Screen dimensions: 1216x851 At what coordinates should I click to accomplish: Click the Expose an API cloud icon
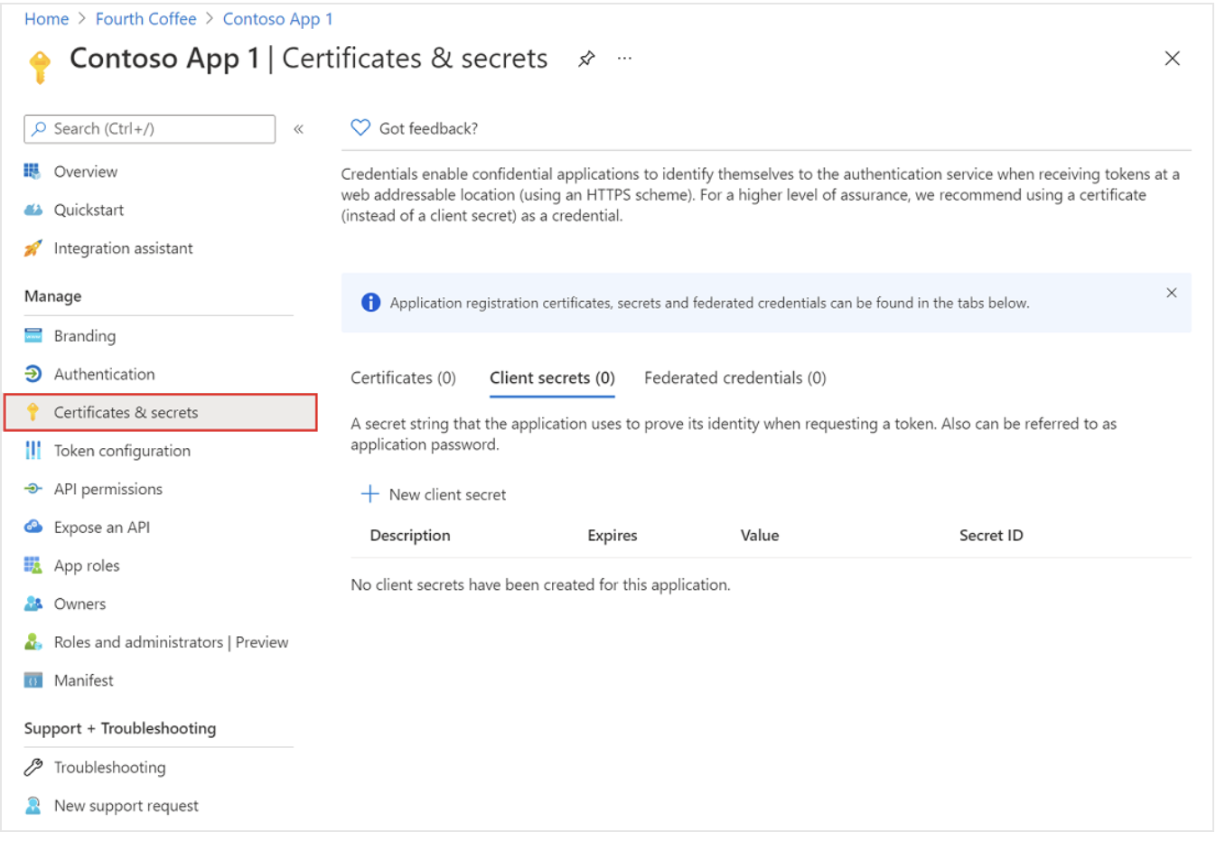[33, 527]
